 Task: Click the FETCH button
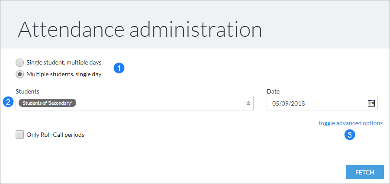tap(364, 172)
